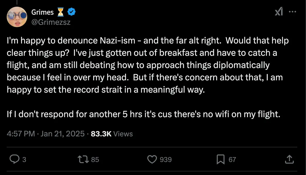The height and width of the screenshot is (175, 306).
Task: Click the sentence about no wifi on flight
Action: 143,114
